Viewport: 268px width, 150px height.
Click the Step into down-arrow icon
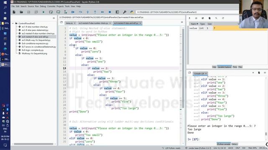[x=88, y=12]
